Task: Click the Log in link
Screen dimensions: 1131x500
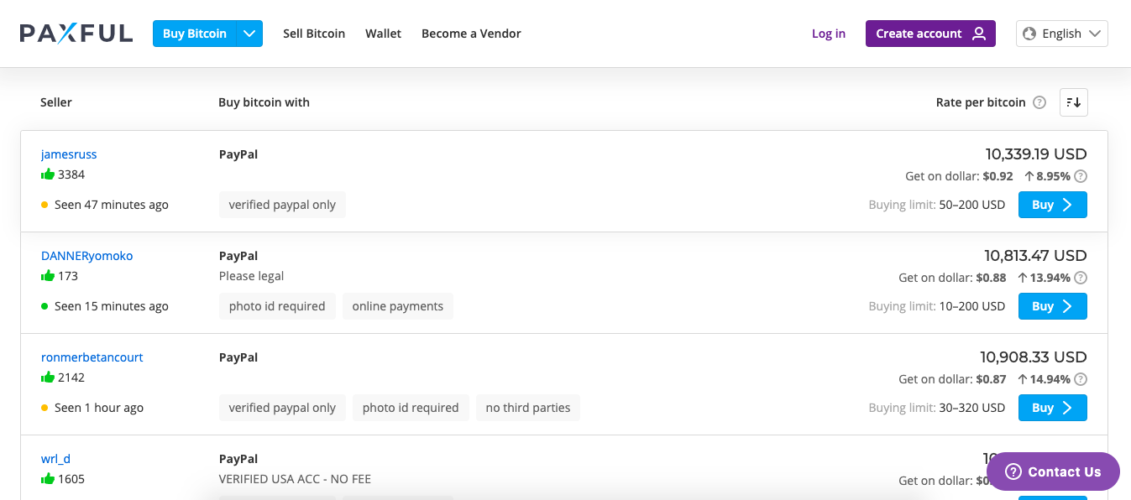Action: [829, 34]
